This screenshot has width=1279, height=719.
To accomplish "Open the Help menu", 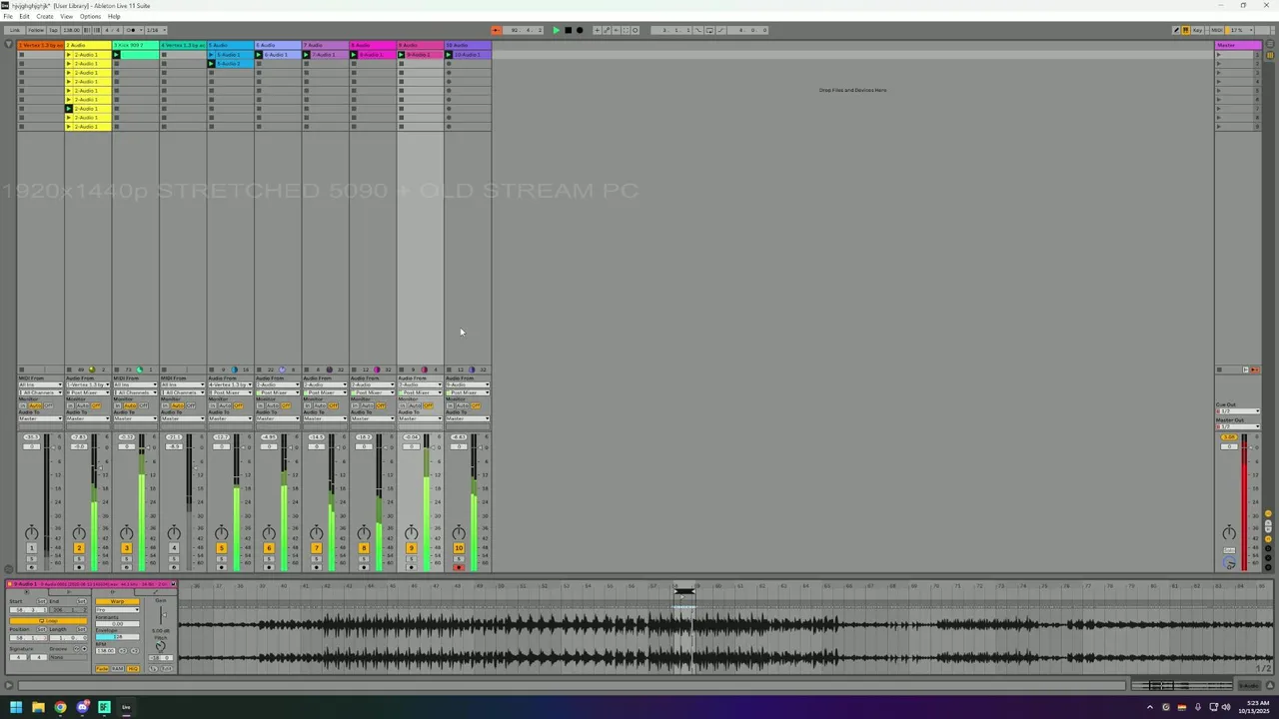I will 114,16.
